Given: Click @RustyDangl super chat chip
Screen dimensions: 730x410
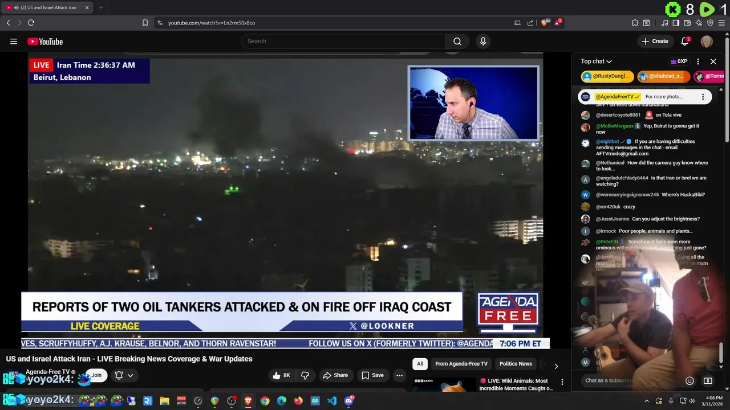Looking at the screenshot, I should (x=607, y=76).
